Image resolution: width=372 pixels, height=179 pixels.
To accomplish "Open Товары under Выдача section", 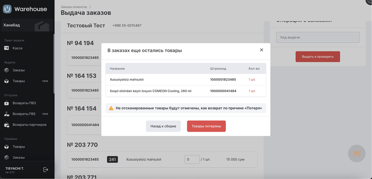I will (x=18, y=81).
